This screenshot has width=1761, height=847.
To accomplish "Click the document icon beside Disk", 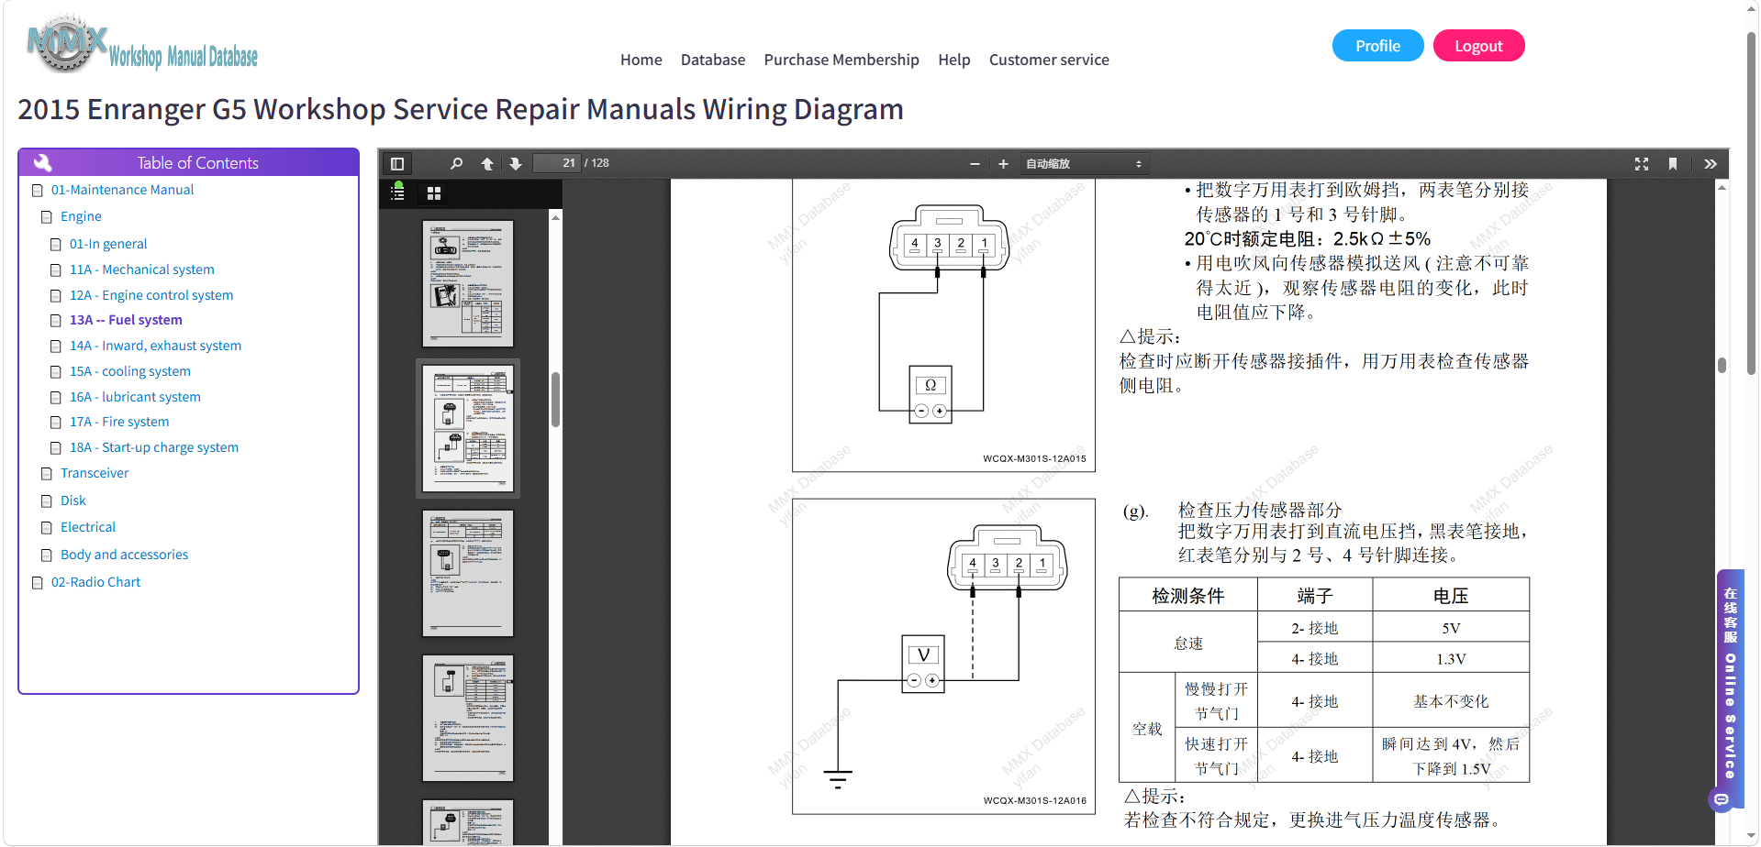I will coord(47,501).
